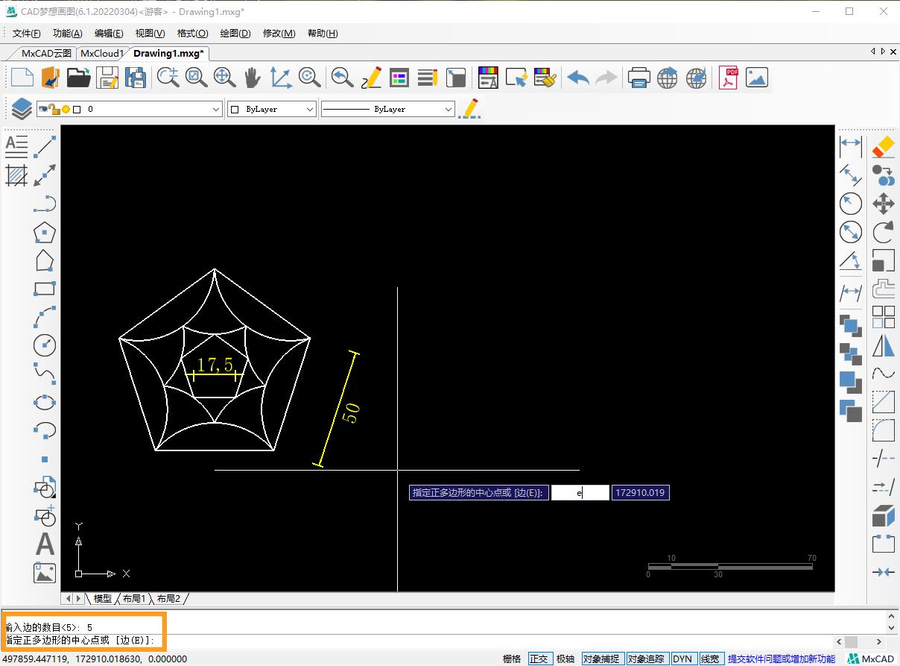Open the ByLayer linetype dropdown
The image size is (900, 666).
pos(448,109)
